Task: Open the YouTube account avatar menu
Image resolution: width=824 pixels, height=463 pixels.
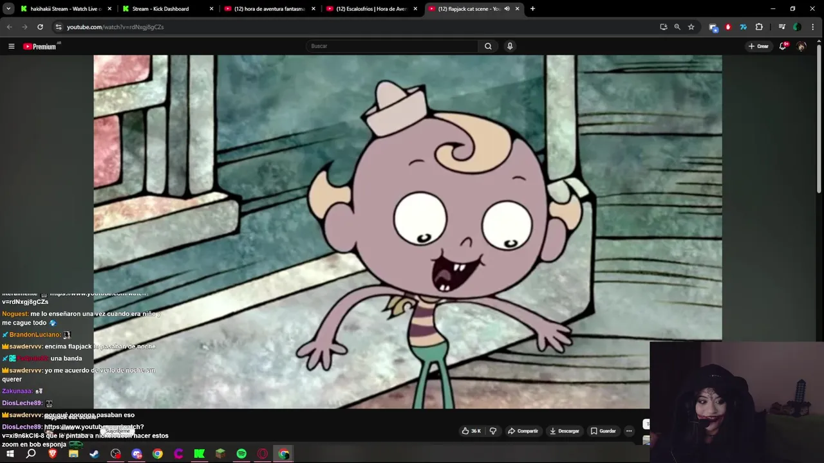Action: point(801,46)
